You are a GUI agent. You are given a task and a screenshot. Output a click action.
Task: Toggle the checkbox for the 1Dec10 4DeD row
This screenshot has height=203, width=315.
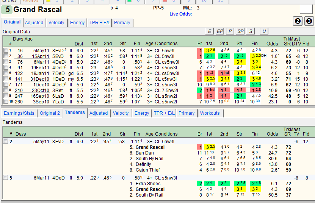6,84
